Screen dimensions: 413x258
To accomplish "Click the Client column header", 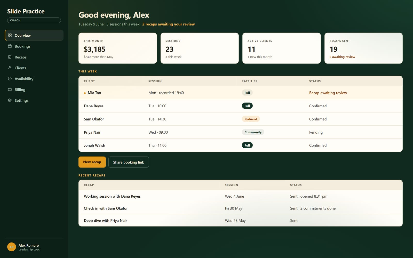I will pyautogui.click(x=89, y=81).
